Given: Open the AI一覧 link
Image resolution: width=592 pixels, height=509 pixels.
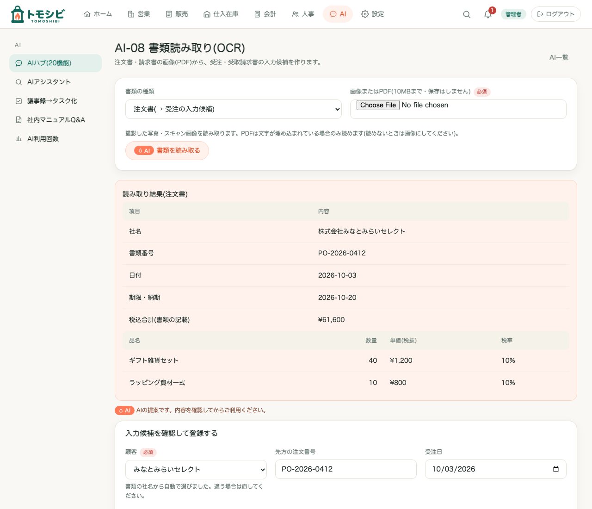Looking at the screenshot, I should [x=559, y=57].
